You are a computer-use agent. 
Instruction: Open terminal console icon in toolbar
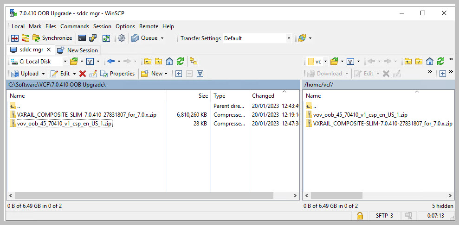click(x=82, y=38)
